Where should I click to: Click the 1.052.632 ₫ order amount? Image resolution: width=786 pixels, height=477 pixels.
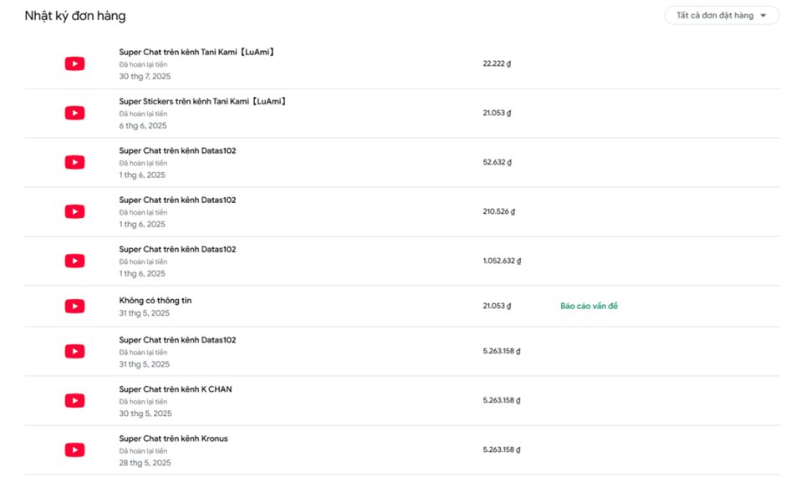point(501,261)
